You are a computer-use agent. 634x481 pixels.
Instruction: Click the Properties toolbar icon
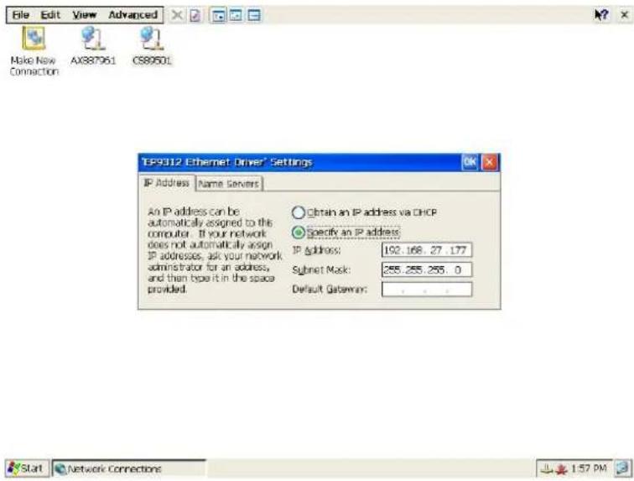pyautogui.click(x=195, y=15)
